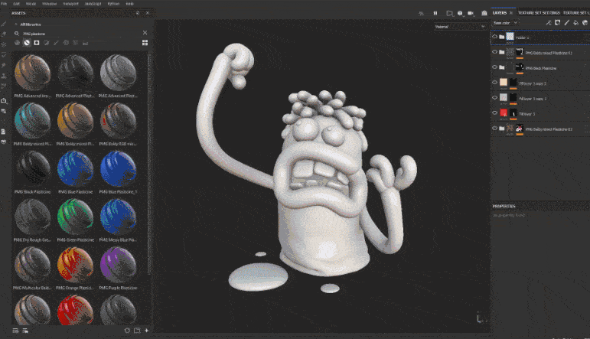
Task: Select the Paint brush tool in left toolbar
Action: pyautogui.click(x=4, y=24)
